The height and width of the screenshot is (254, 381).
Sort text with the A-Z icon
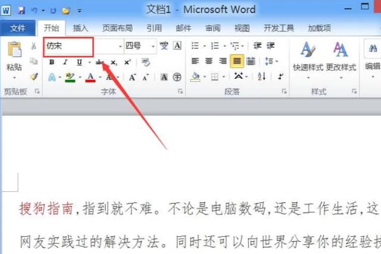[x=262, y=77]
